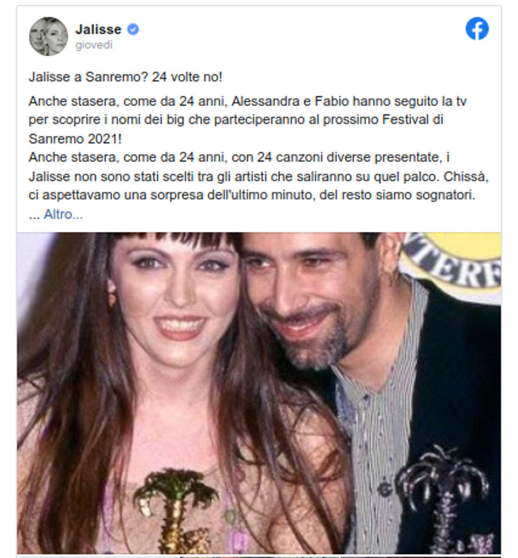Click headline "Jalisse a Sanremo? 24 volte no!"

coord(126,77)
